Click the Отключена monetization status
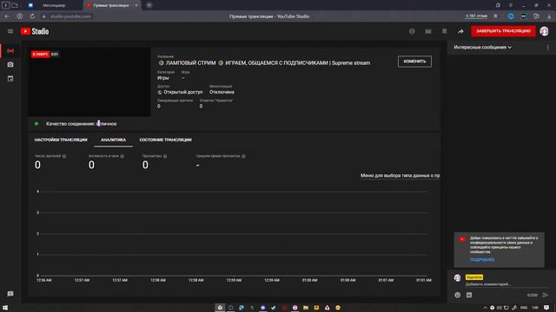Viewport: 556px width, 312px height. click(222, 92)
